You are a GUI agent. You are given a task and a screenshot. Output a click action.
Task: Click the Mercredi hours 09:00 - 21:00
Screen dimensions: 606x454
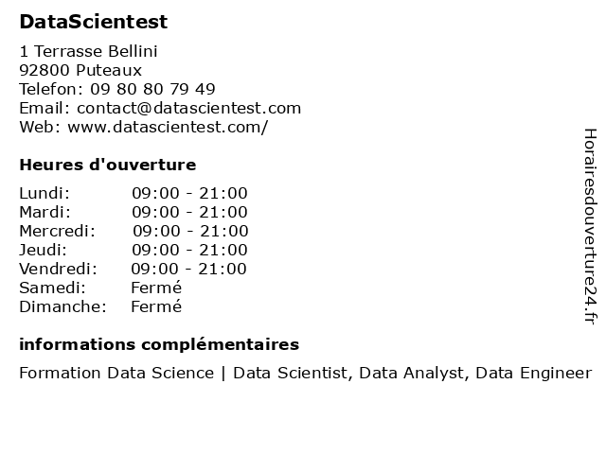(190, 231)
